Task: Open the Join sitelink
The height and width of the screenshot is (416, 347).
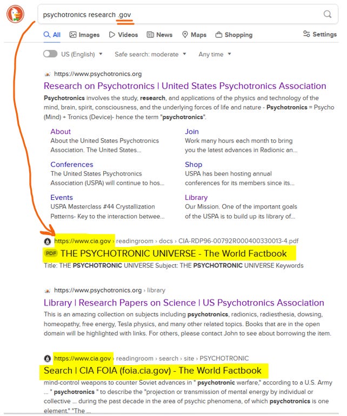Action: click(x=192, y=132)
